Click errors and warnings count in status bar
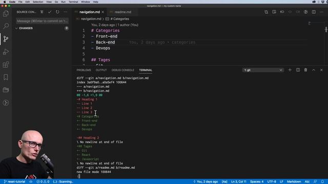Viewport: 328px width, 184px height. pyautogui.click(x=43, y=181)
